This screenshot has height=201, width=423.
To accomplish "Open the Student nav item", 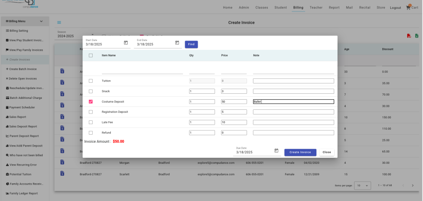I will click(x=280, y=8).
